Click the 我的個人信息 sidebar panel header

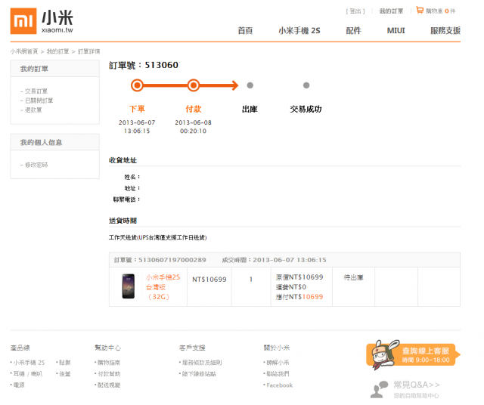55,142
